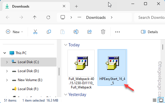Minimize the File Explorer window
The width and height of the screenshot is (165, 103).
133,4
